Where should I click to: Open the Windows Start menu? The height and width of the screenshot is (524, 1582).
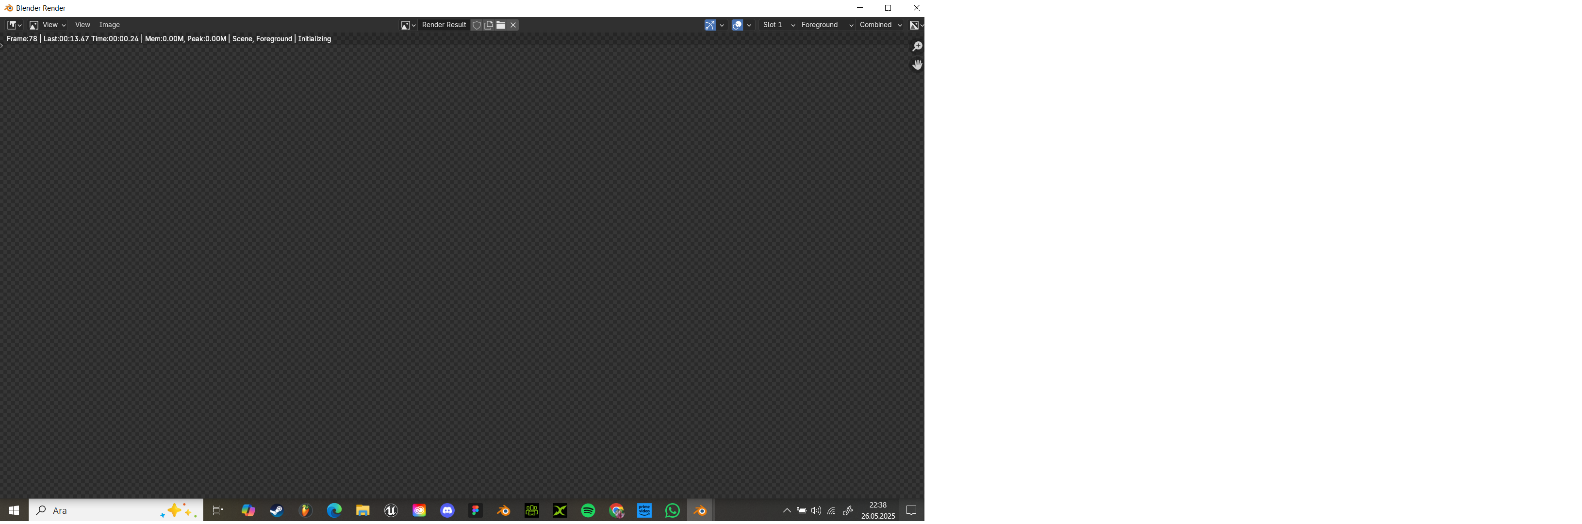point(14,510)
